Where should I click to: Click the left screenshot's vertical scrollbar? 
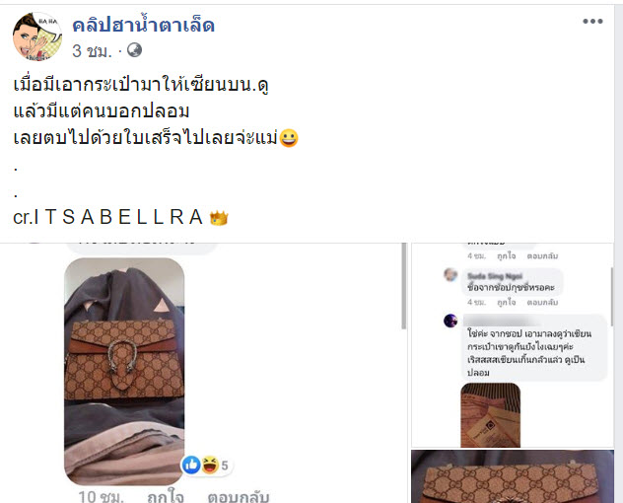coord(404,286)
